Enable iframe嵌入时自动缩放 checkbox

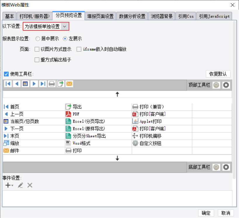pos(79,49)
